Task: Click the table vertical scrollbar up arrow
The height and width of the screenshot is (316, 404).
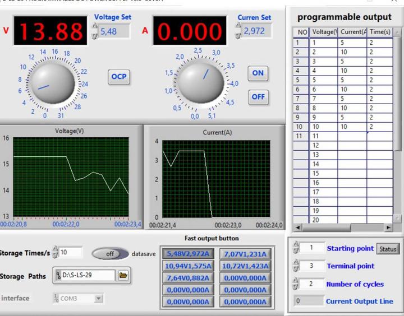Action: coord(397,32)
